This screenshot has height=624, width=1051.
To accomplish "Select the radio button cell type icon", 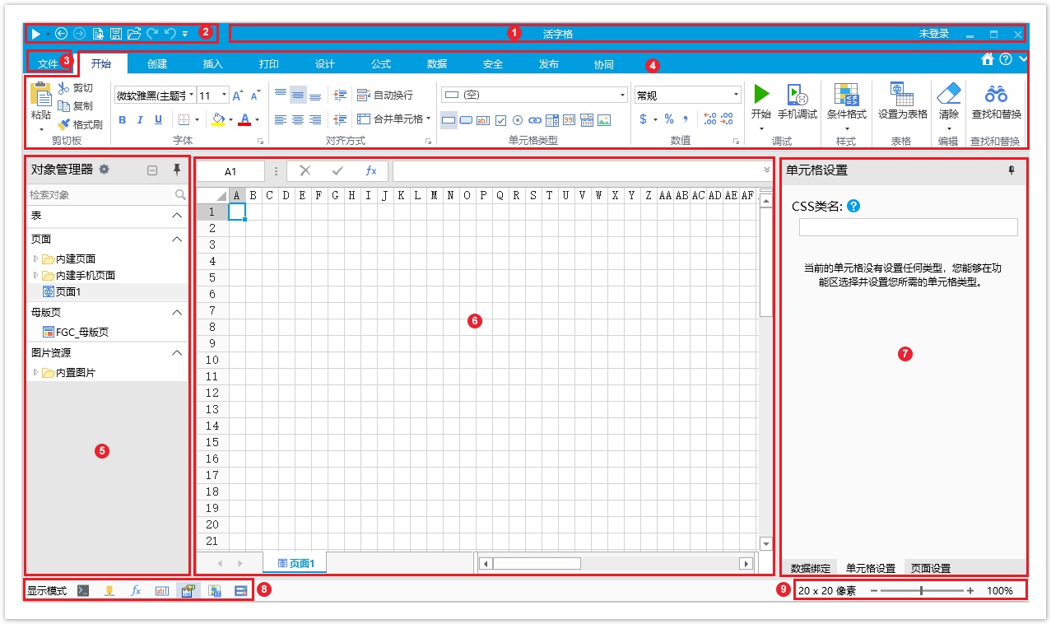I will [x=518, y=120].
